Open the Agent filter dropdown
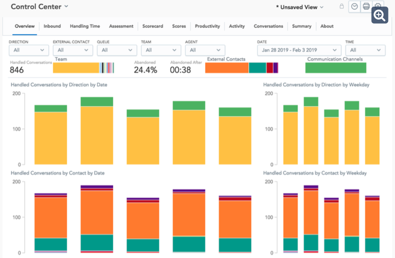The width and height of the screenshot is (395, 258). [x=205, y=50]
